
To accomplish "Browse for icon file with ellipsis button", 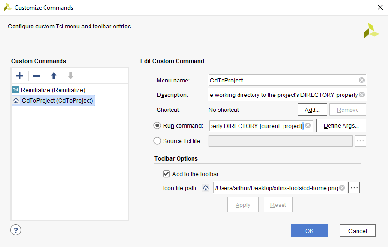I will point(354,188).
